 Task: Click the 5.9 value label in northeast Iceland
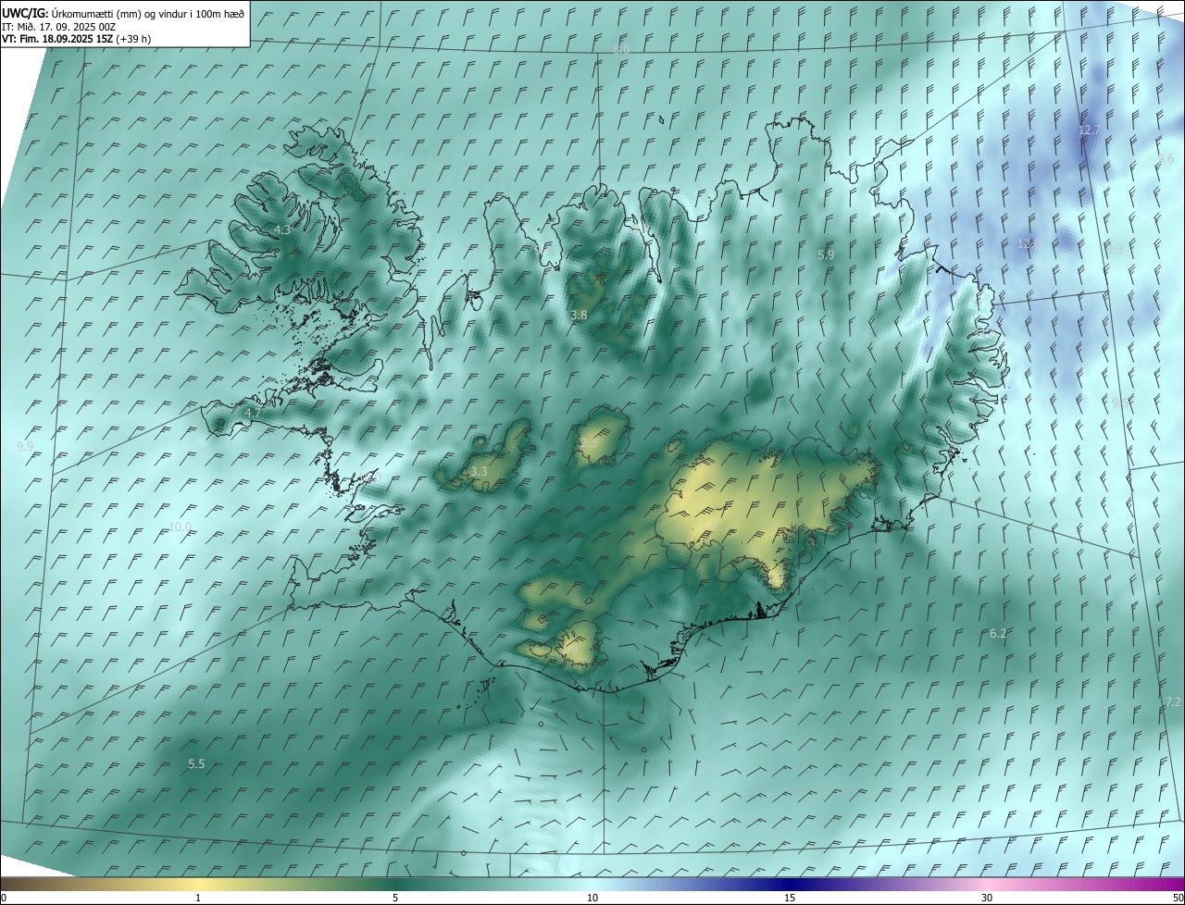827,254
